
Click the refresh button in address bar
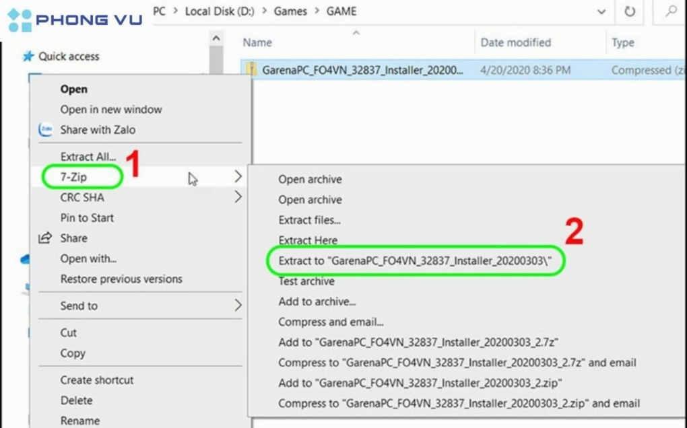[630, 11]
